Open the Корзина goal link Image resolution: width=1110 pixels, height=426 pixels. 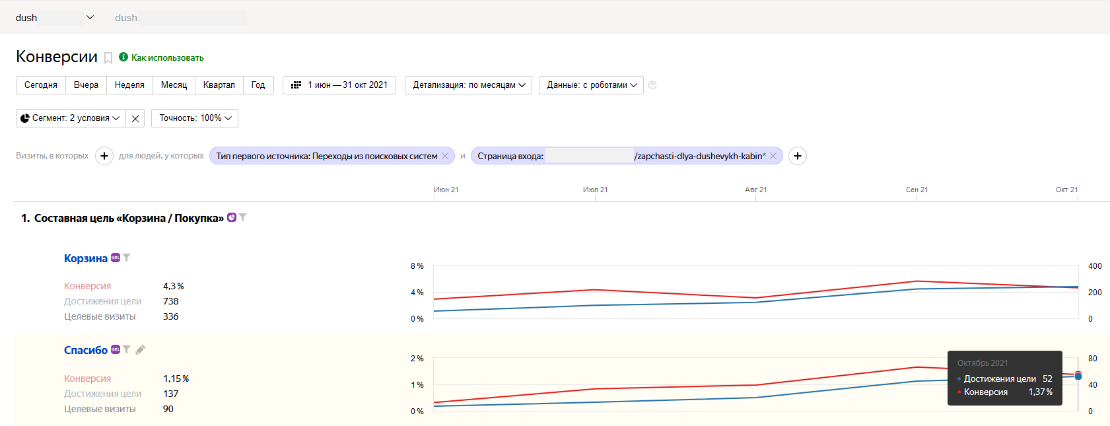pyautogui.click(x=86, y=258)
